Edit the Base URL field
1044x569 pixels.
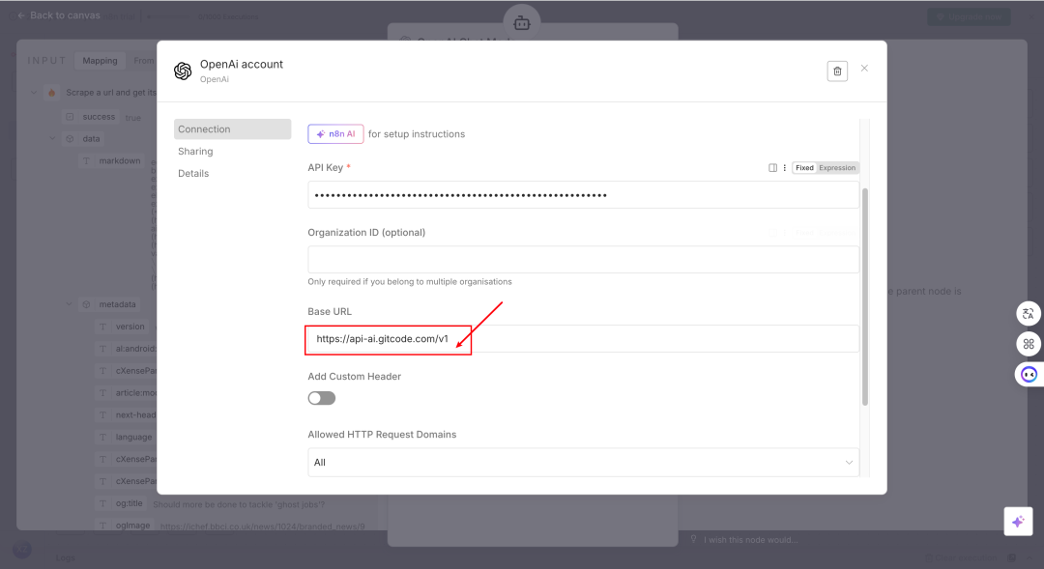click(x=583, y=339)
